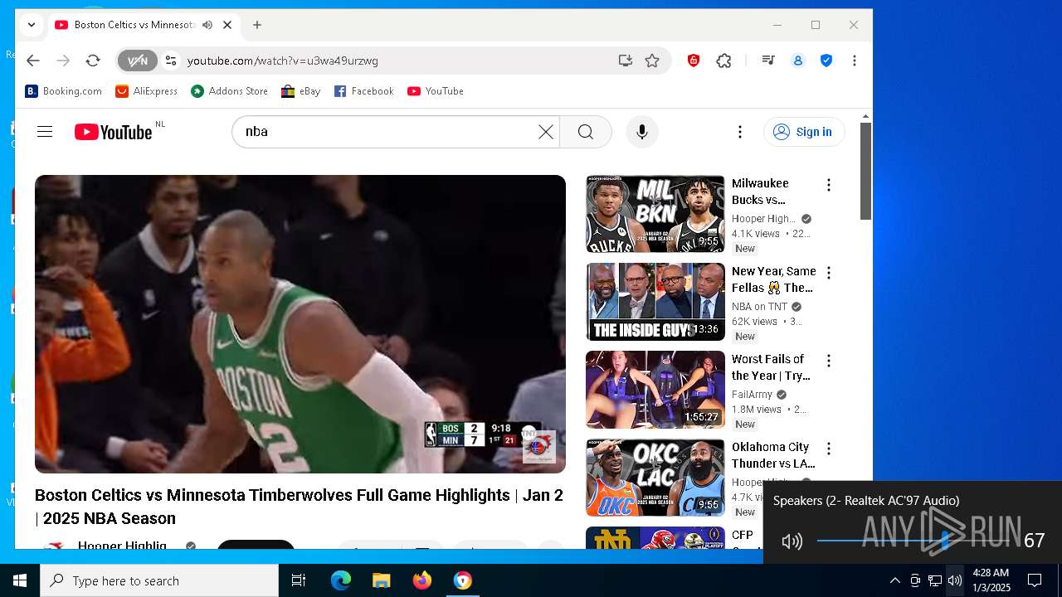The width and height of the screenshot is (1062, 597).
Task: Start voice search with the microphone
Action: (x=641, y=132)
